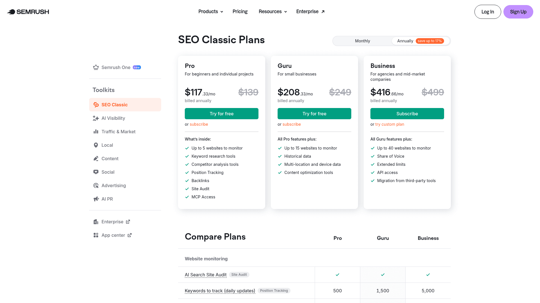Open the App center link

(113, 235)
